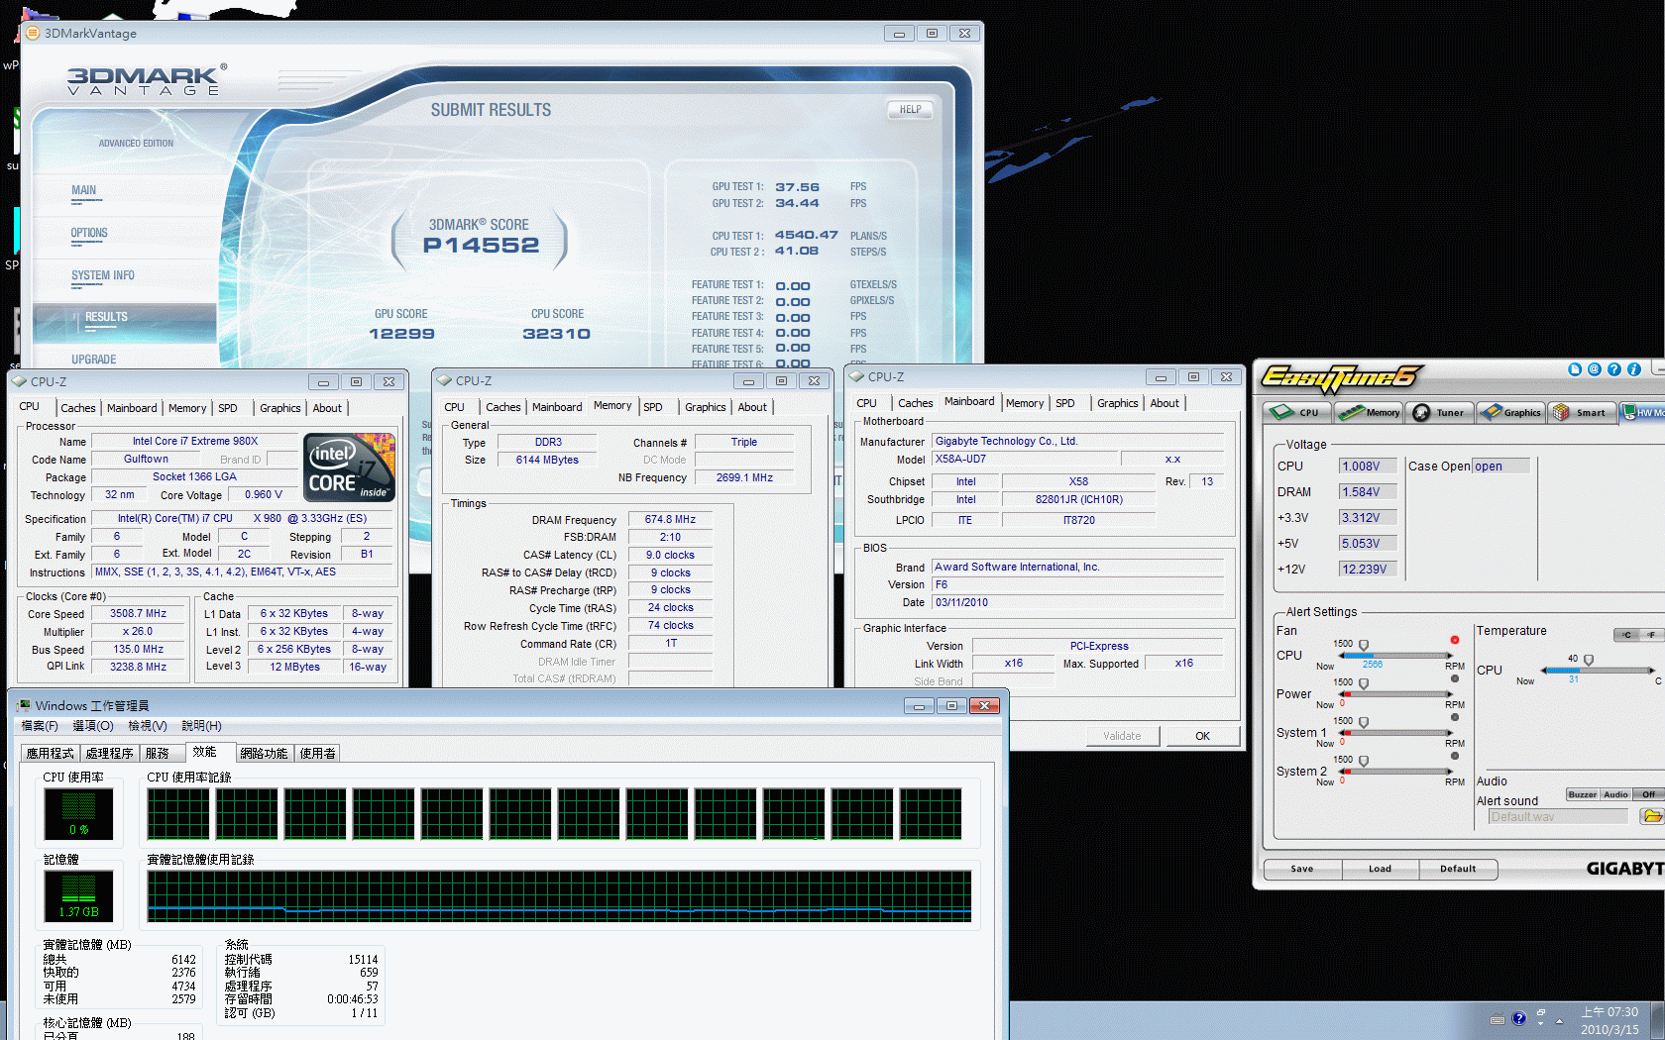The image size is (1665, 1040).
Task: Browse alert sound with the folder icon
Action: 1651,816
